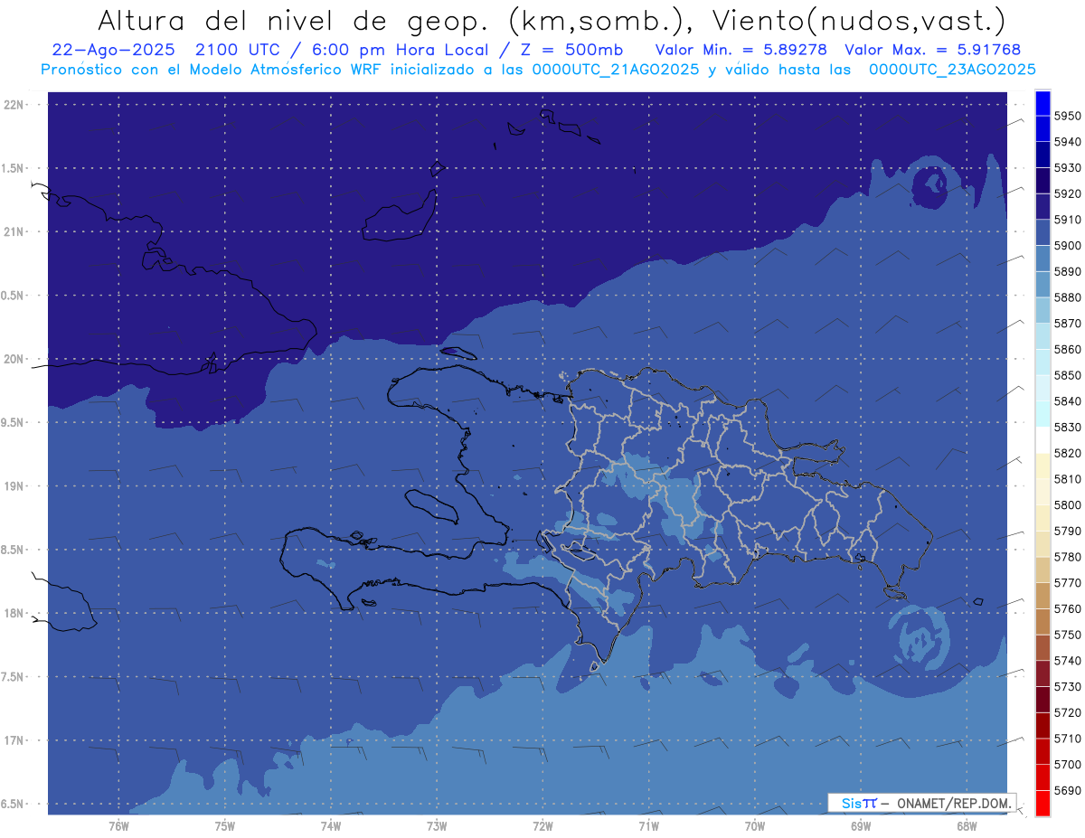Click the legend value '5910'
This screenshot has height=838, width=1085.
pos(1068,220)
